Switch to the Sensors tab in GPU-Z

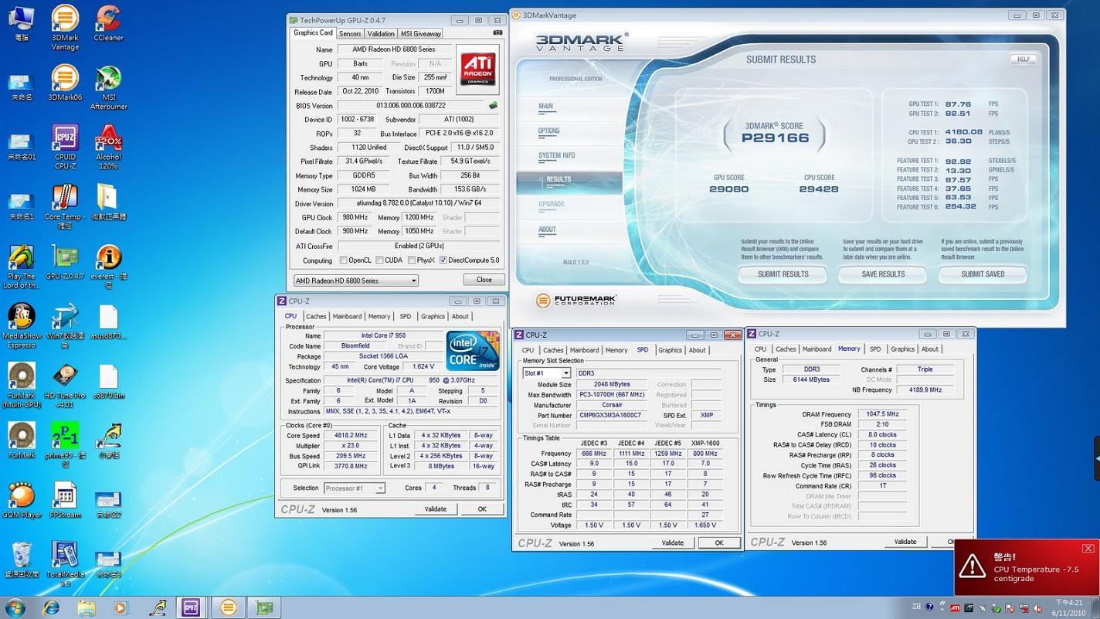[350, 33]
